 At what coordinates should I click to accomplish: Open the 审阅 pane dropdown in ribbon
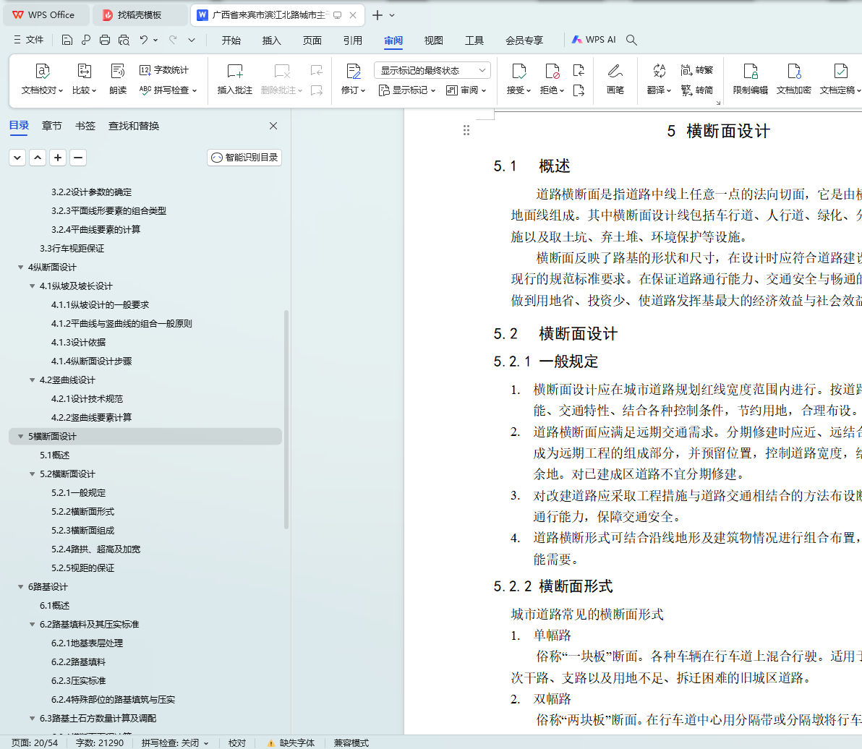466,90
